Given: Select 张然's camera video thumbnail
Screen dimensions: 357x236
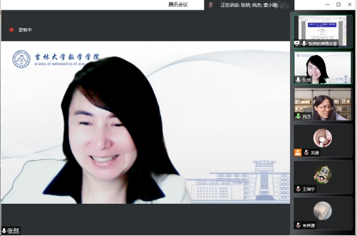Looking at the screenshot, I should coord(322,68).
